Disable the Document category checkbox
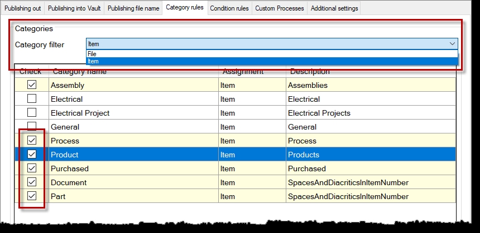 pyautogui.click(x=32, y=182)
